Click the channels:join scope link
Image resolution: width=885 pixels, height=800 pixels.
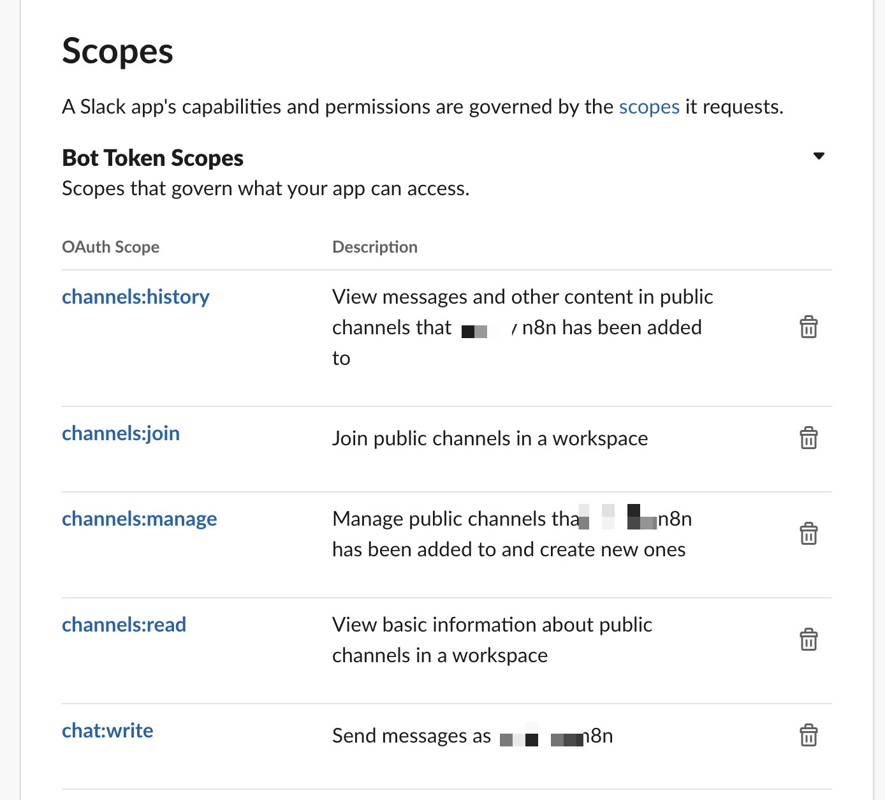coord(121,433)
